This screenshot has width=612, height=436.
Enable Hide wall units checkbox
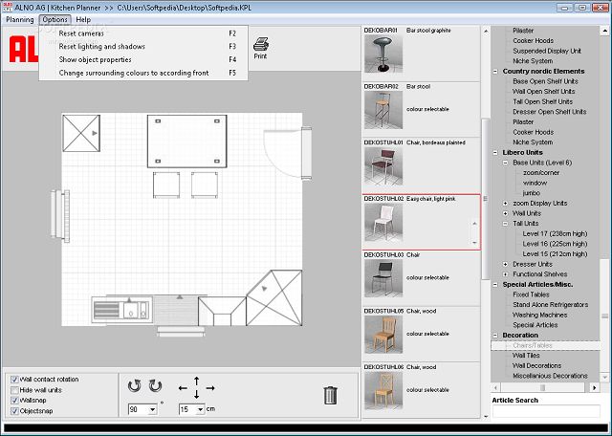point(14,390)
